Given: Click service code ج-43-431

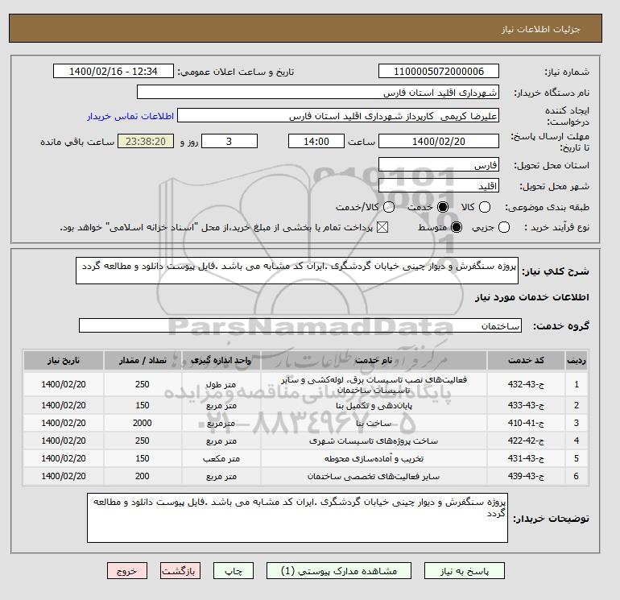Looking at the screenshot, I should 526,458.
